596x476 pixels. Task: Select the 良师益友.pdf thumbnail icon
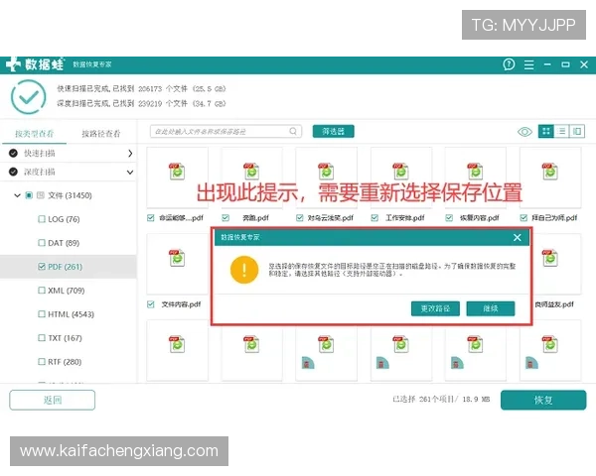[549, 258]
